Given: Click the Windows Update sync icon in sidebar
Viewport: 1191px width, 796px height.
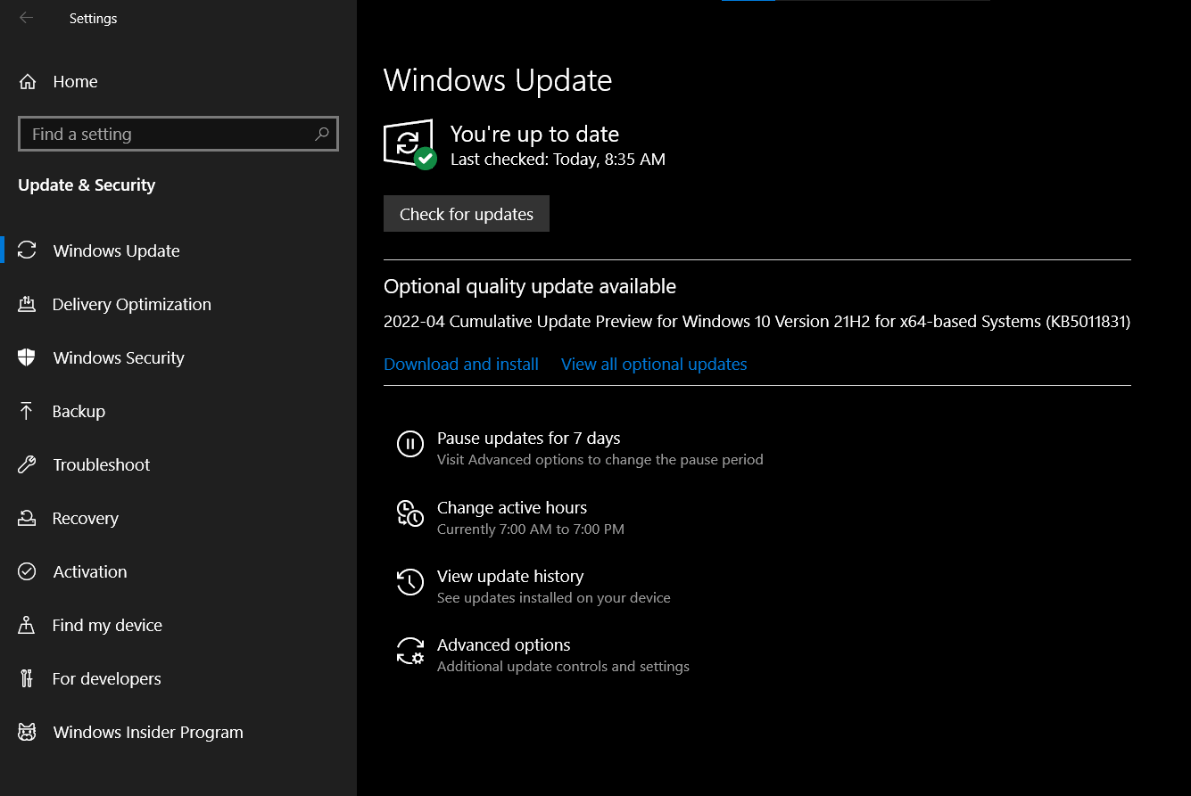Looking at the screenshot, I should point(28,250).
